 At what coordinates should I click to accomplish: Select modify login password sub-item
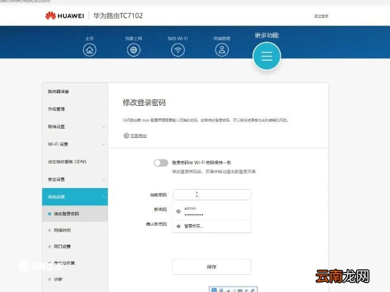coord(75,214)
